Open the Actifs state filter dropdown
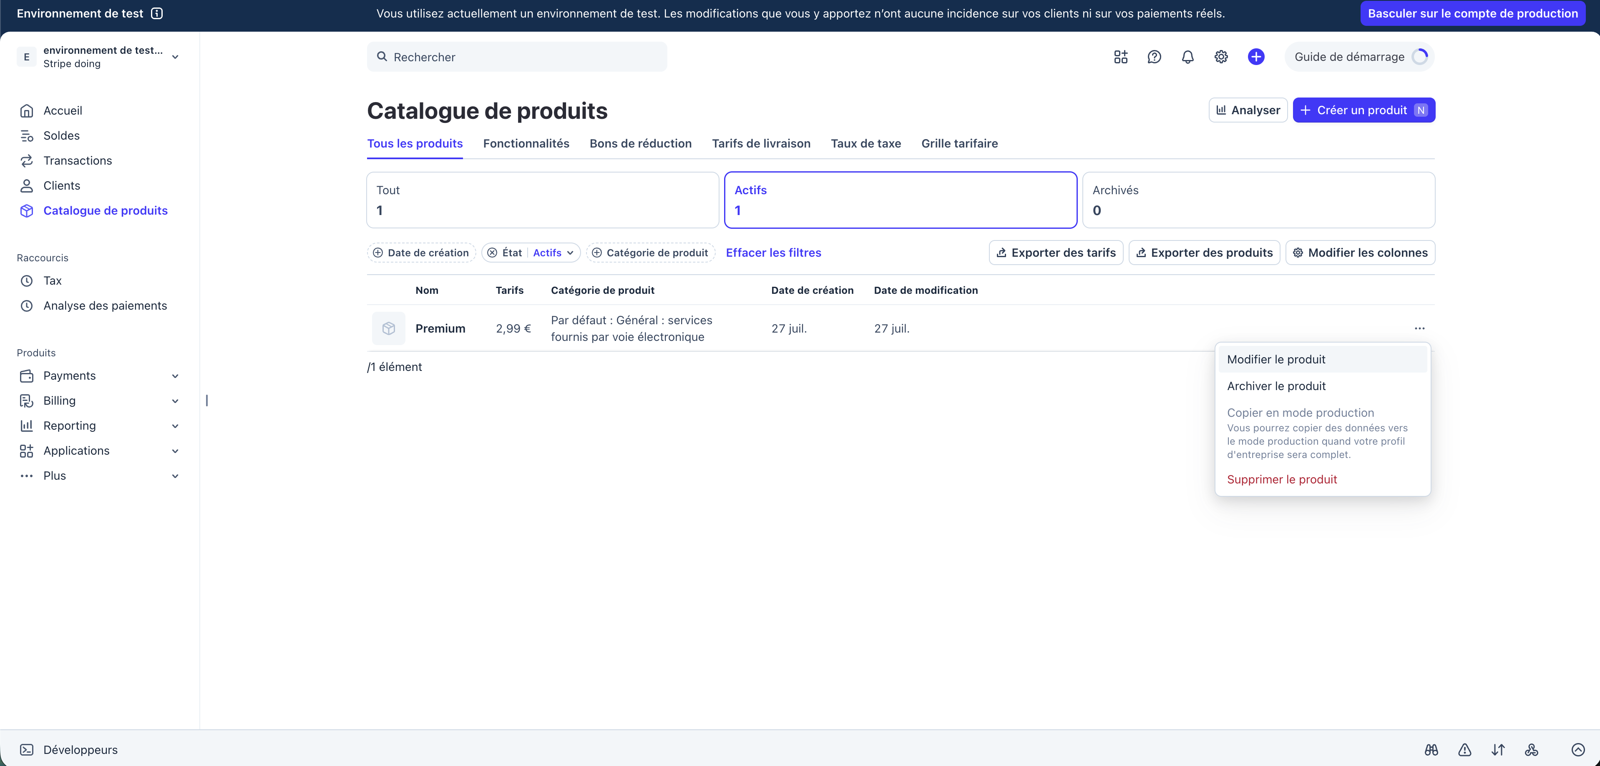This screenshot has width=1600, height=766. 553,253
